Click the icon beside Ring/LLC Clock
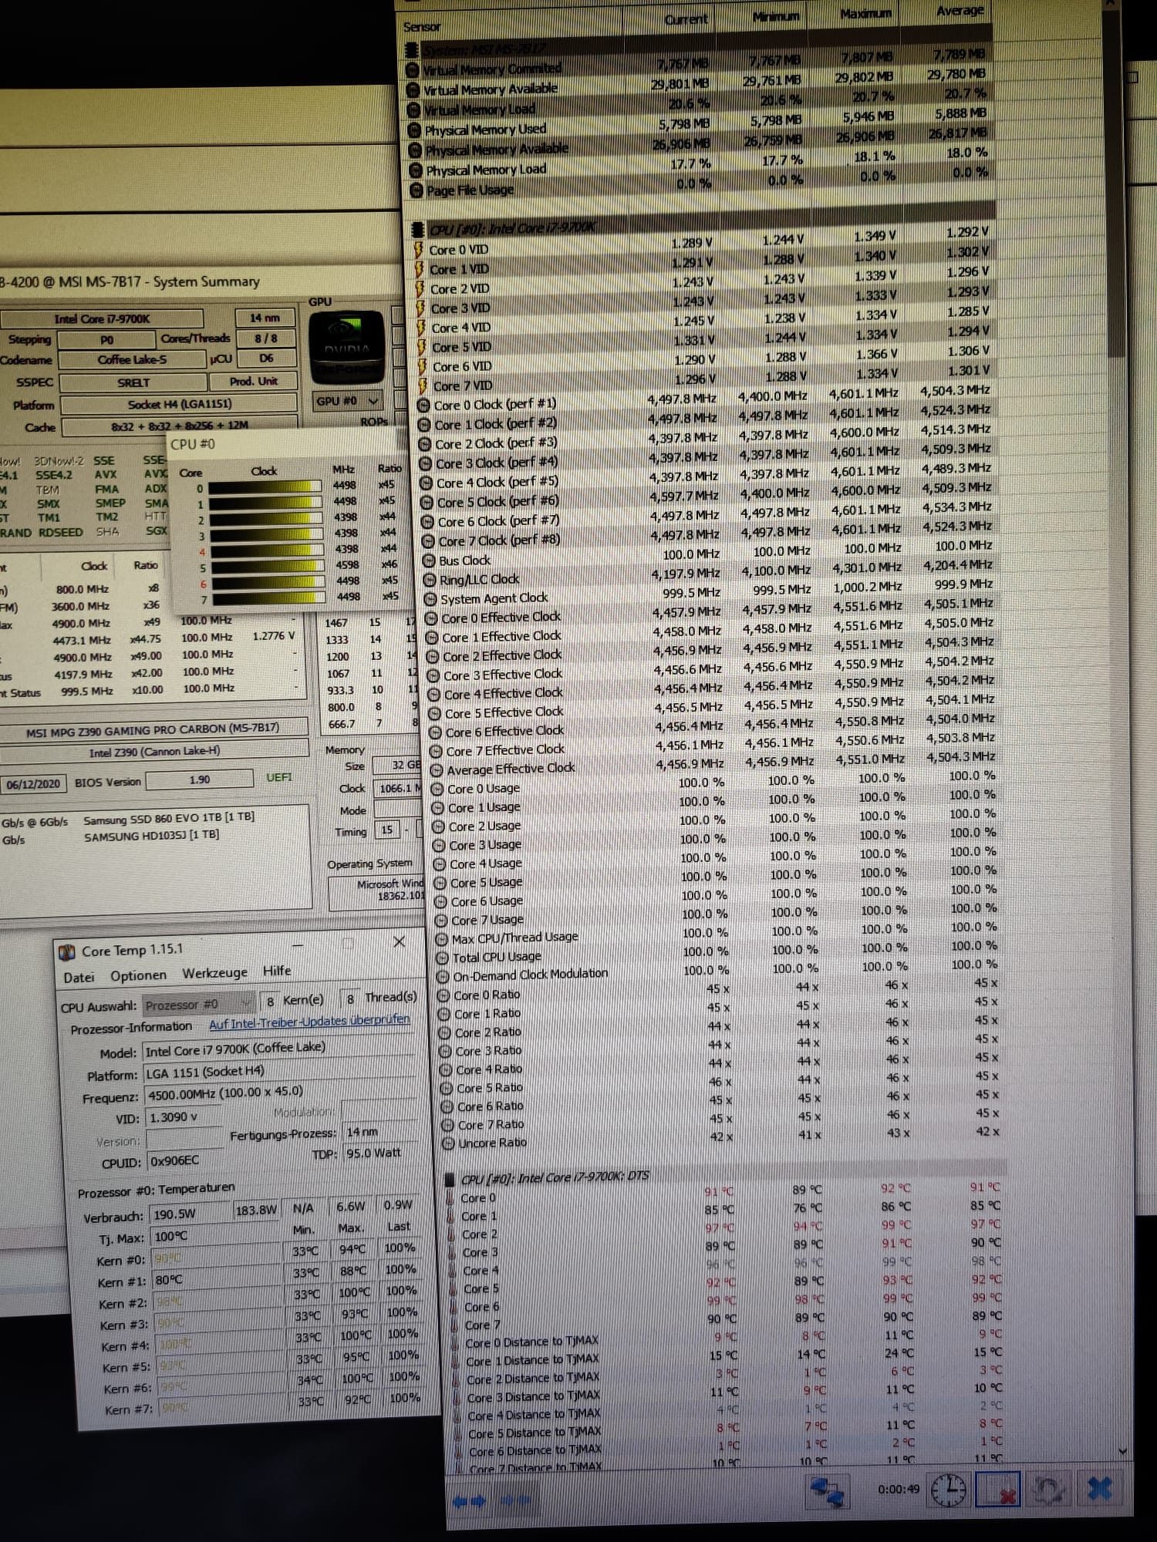 (x=428, y=581)
